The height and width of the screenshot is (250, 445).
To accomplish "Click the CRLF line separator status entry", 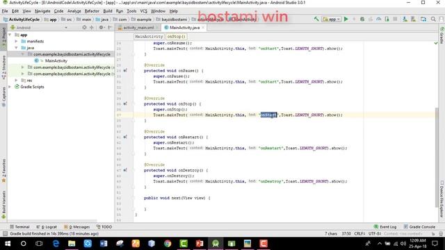I will point(359,233).
